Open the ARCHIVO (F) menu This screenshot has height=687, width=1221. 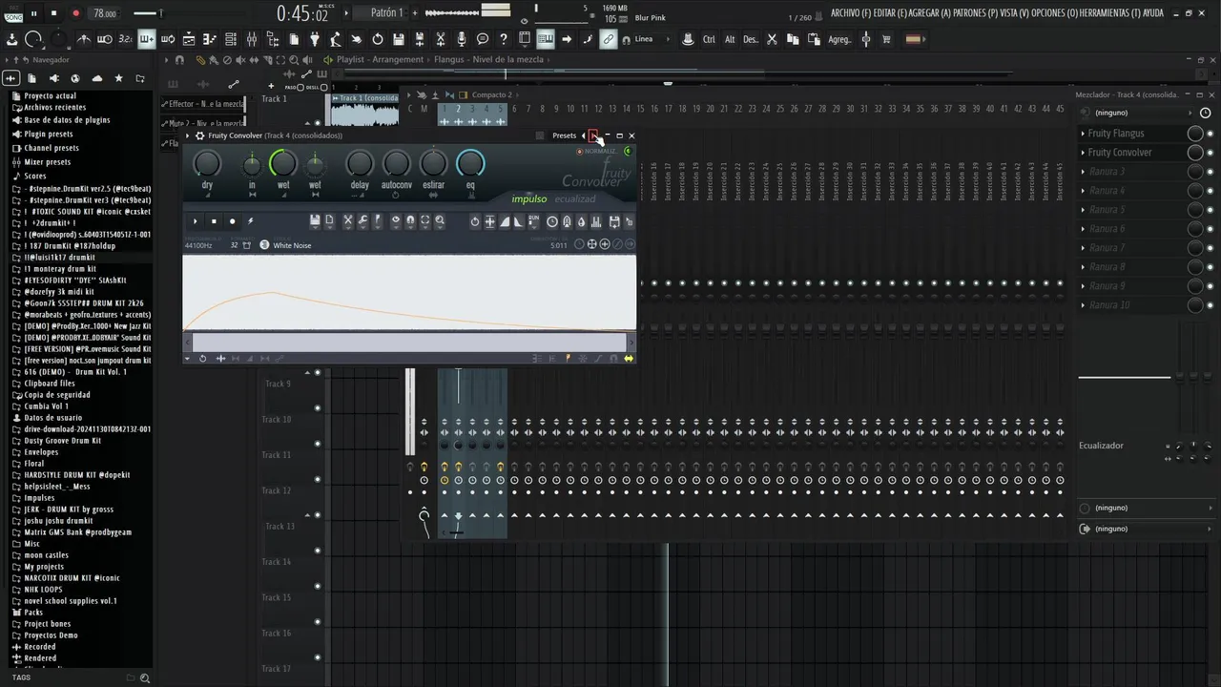tap(850, 13)
